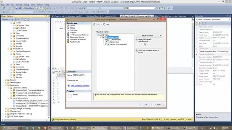Uncheck Highlighted table is download-only
The height and width of the screenshot is (130, 232).
coord(137,40)
